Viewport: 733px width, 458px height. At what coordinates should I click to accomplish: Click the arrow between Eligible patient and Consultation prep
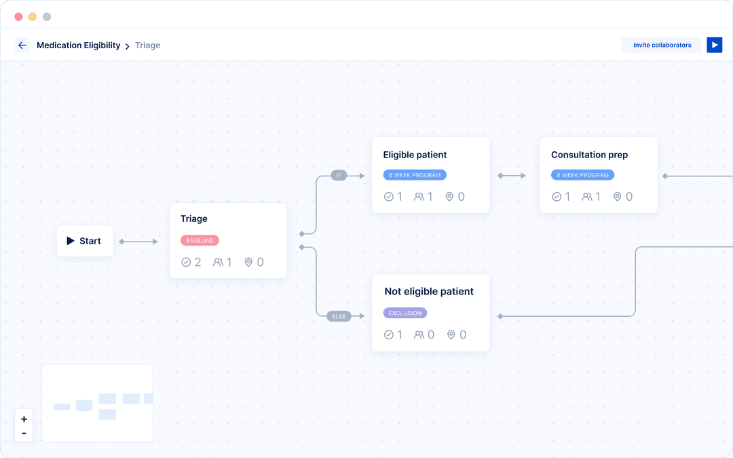512,176
